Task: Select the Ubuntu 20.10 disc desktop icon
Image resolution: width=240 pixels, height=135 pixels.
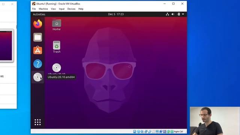Action: [x=57, y=68]
